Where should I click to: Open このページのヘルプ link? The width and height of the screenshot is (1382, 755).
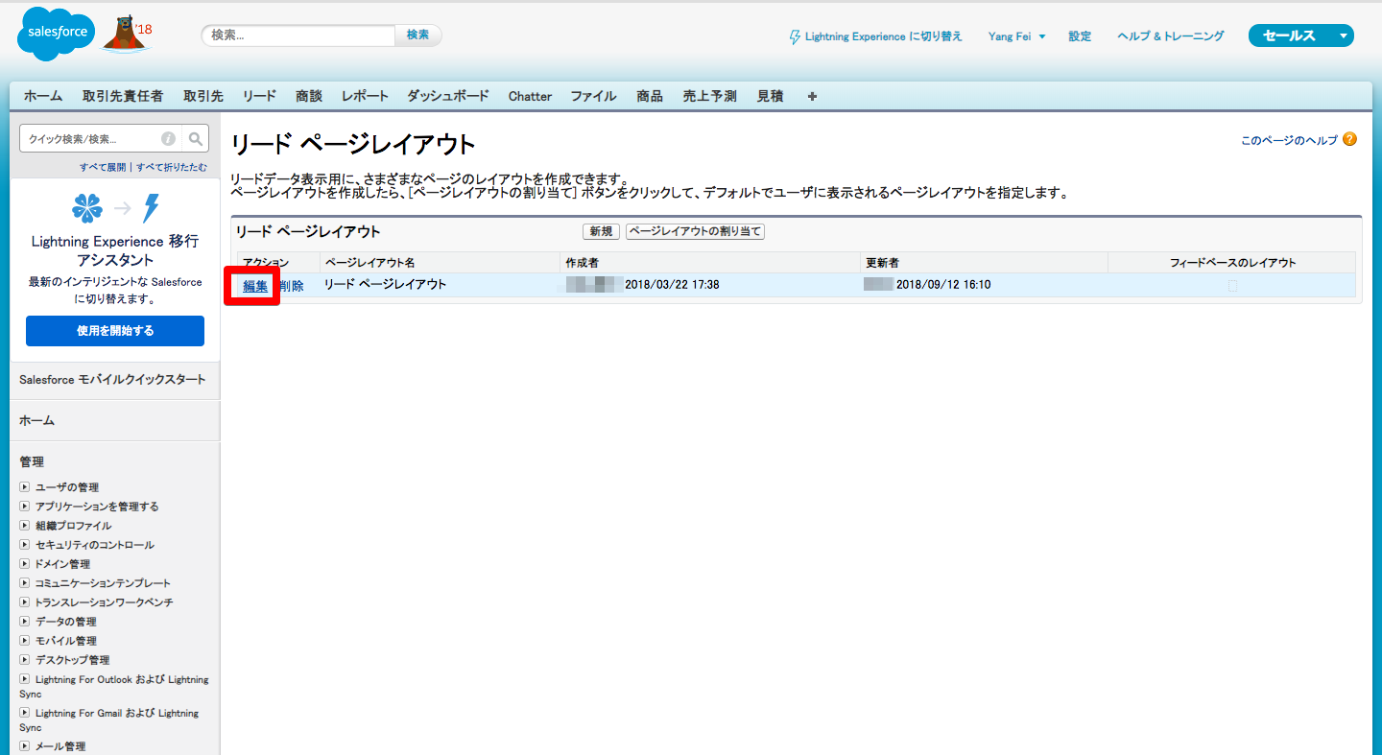(1289, 140)
